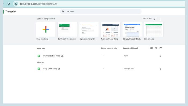Click the 12:06 last opened time
The image size is (188, 106).
(x=126, y=56)
